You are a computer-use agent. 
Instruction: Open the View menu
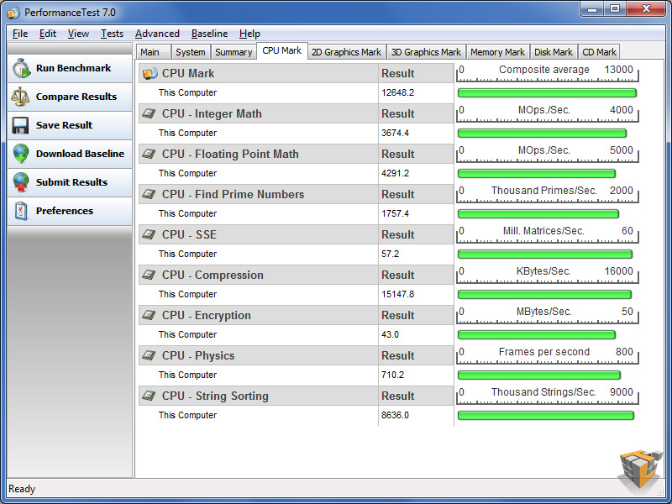point(78,34)
